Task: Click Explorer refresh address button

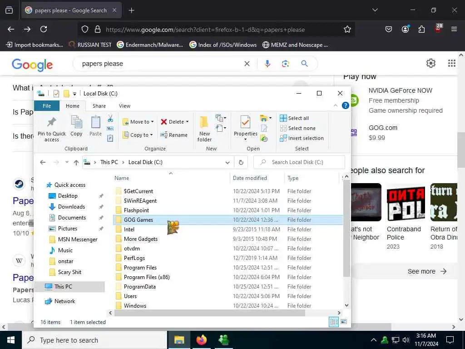Action: click(241, 162)
